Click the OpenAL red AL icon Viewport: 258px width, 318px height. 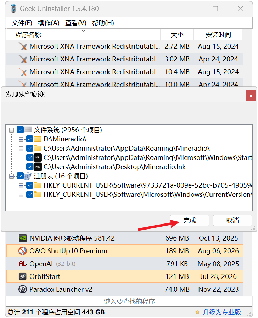pos(23,264)
